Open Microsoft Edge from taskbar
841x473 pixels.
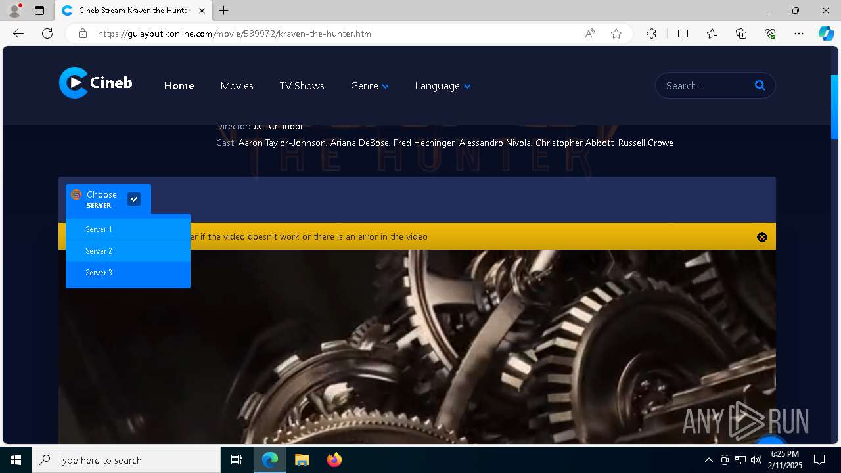click(270, 460)
